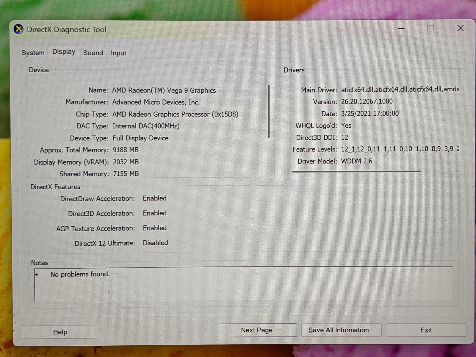The image size is (476, 357).
Task: Click Save All Information button
Action: point(341,330)
